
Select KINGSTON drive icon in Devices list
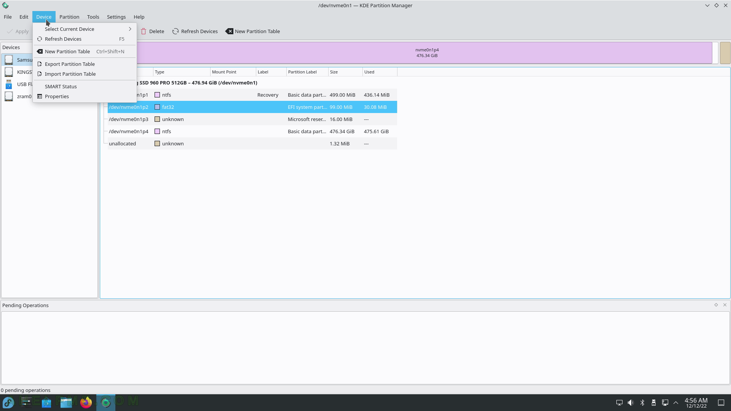[9, 72]
